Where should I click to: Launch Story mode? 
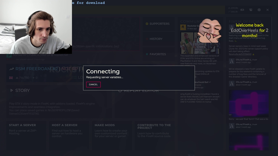tap(59, 102)
